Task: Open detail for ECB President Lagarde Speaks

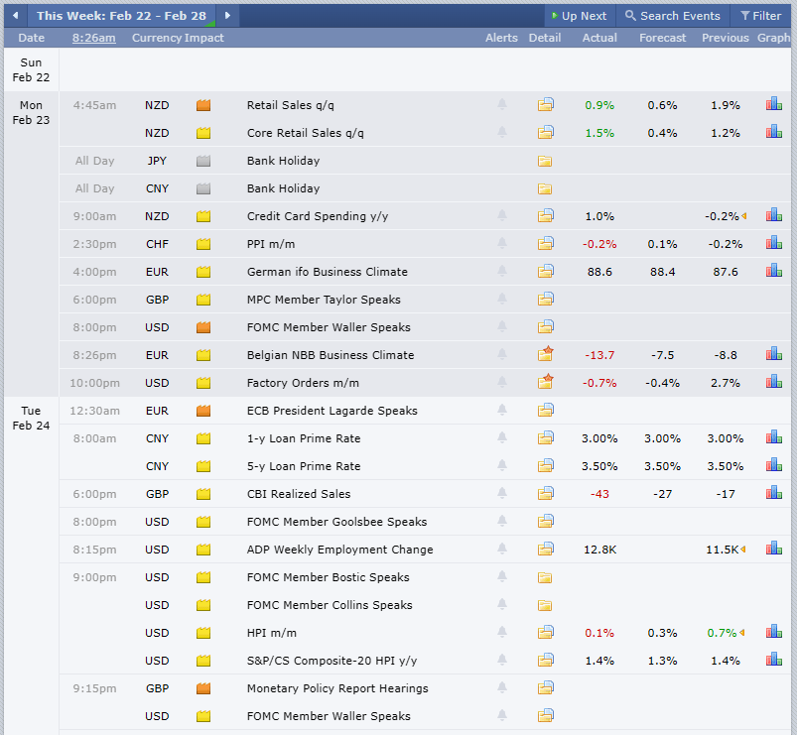Action: (x=545, y=410)
